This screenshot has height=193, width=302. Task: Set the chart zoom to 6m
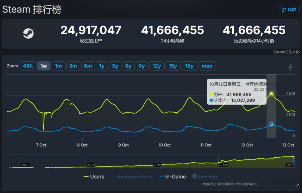88,66
